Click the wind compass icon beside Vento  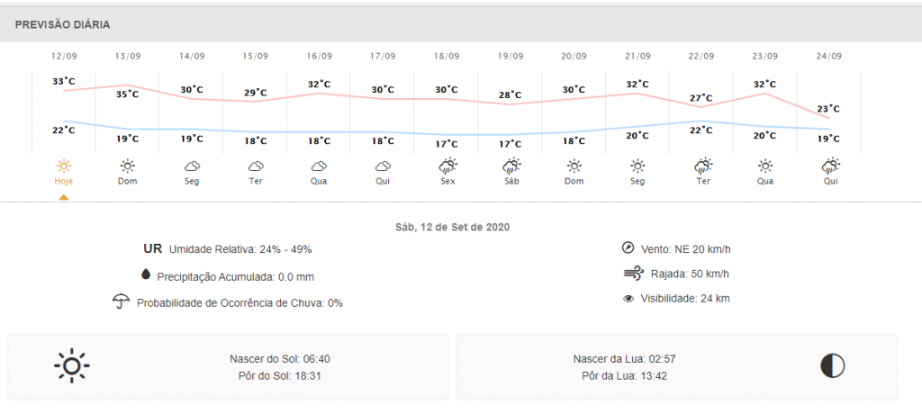(x=628, y=247)
